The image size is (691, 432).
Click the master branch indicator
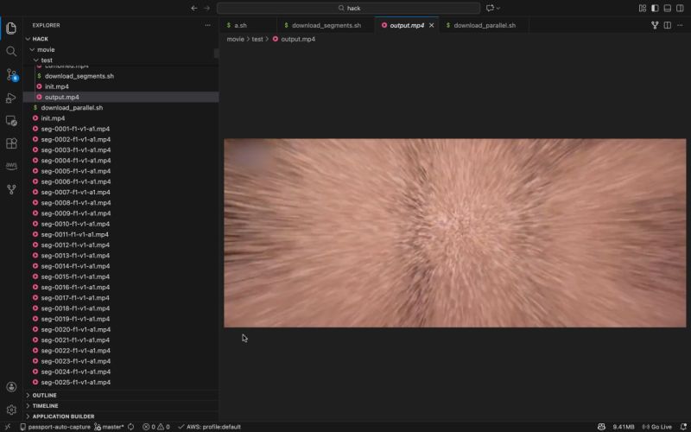point(109,427)
